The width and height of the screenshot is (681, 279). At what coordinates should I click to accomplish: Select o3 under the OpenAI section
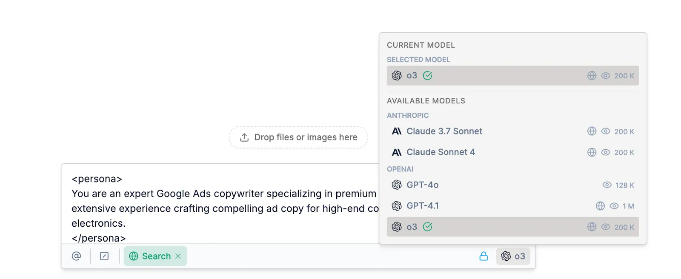[513, 227]
